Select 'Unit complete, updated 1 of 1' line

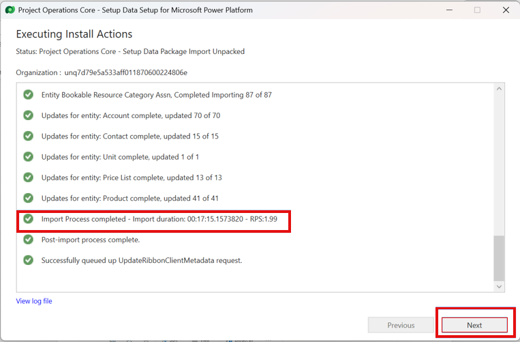click(x=120, y=157)
